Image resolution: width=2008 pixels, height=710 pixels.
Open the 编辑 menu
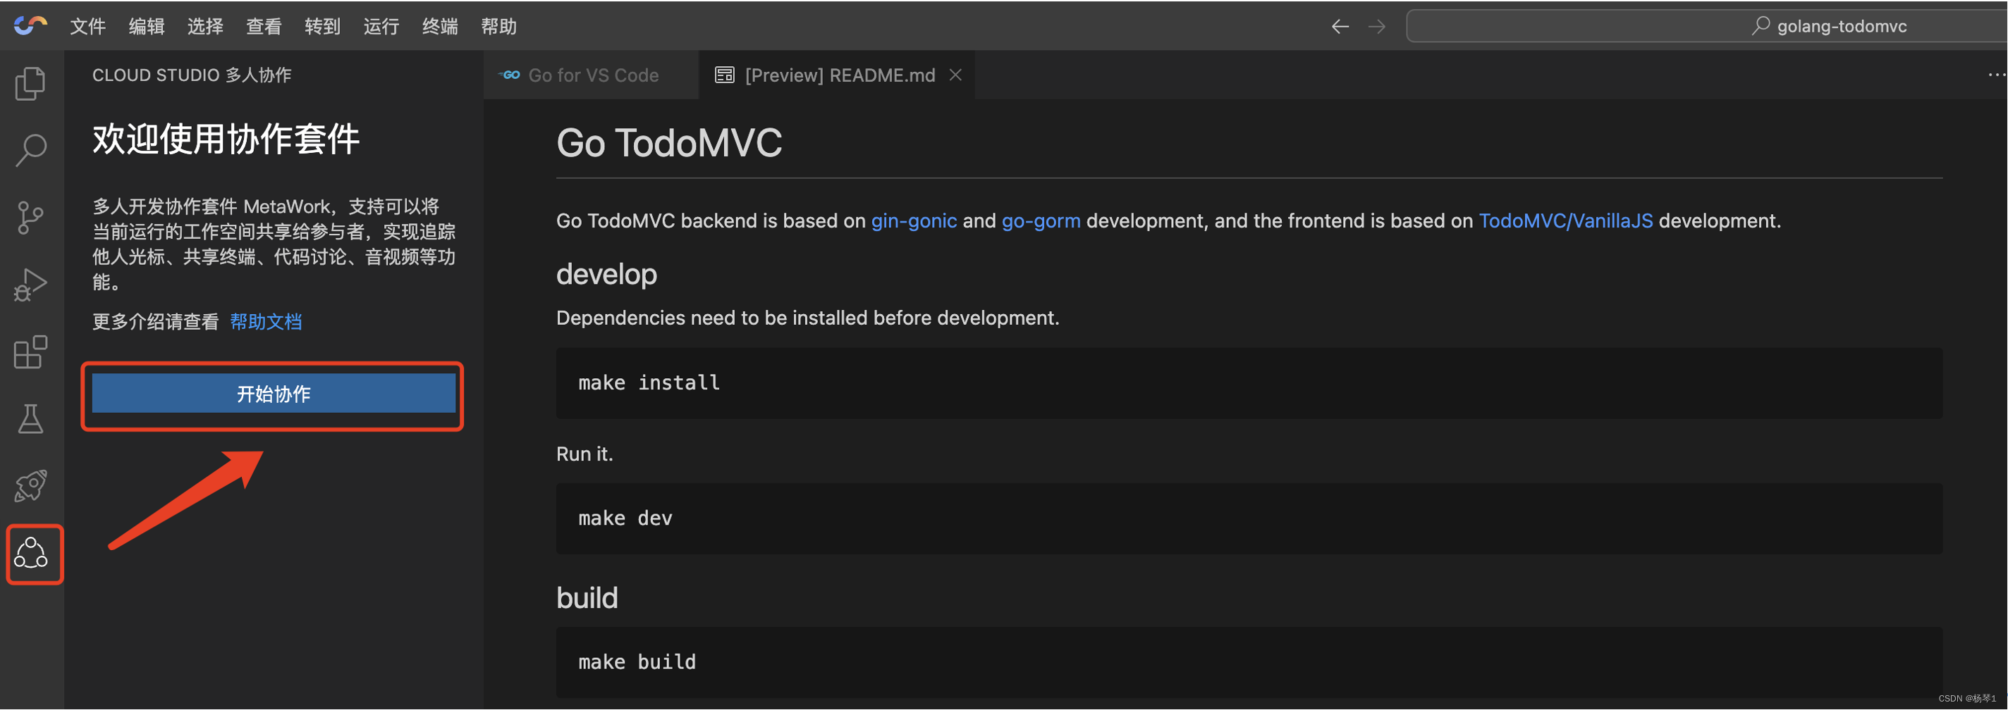pos(147,27)
